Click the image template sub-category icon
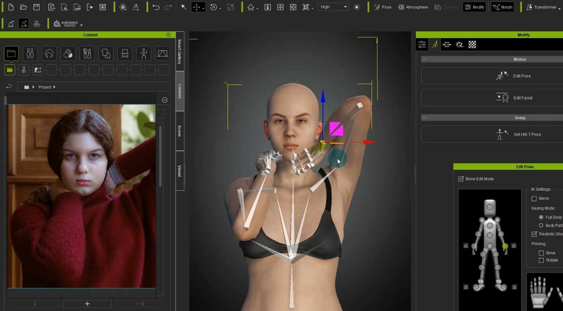The image size is (563, 311). tap(38, 70)
